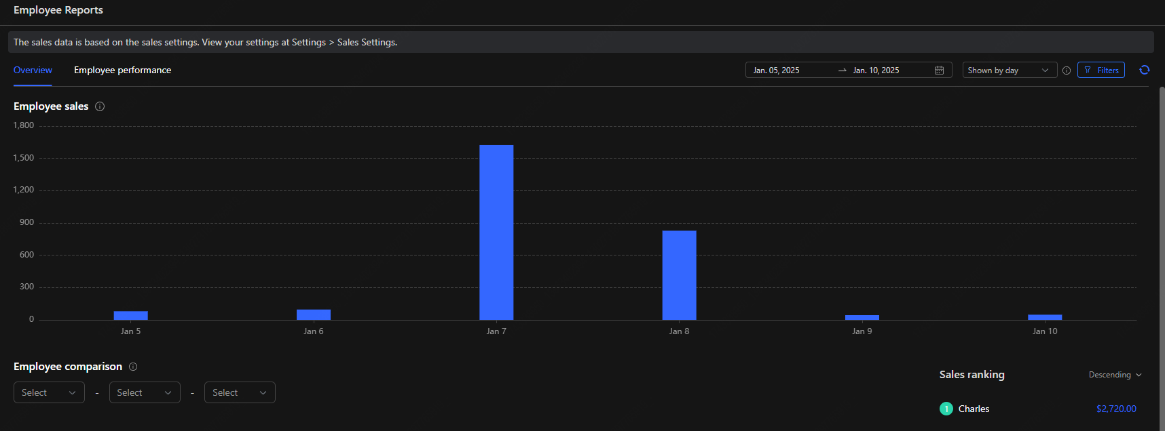
Task: Click info icon beside Shown by day
Action: pos(1067,70)
